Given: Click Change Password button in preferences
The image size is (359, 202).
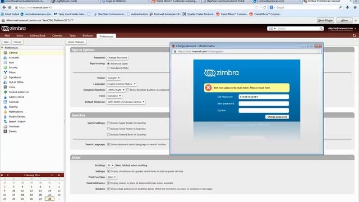Looking at the screenshot, I should [117, 58].
